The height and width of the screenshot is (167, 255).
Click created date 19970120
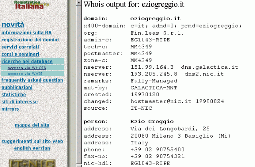click(x=145, y=95)
